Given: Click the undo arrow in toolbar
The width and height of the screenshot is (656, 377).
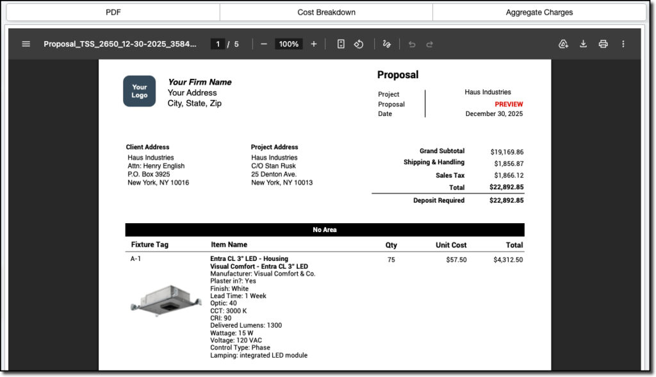Looking at the screenshot, I should (x=412, y=44).
